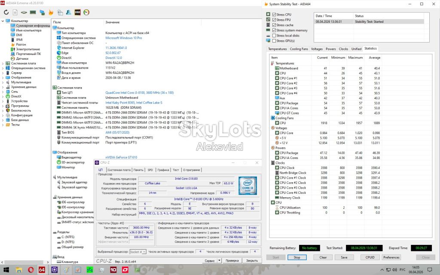Screen dimensions: 440x275
Task: Open the OSD panel toolbar icon
Action: tap(77, 12)
